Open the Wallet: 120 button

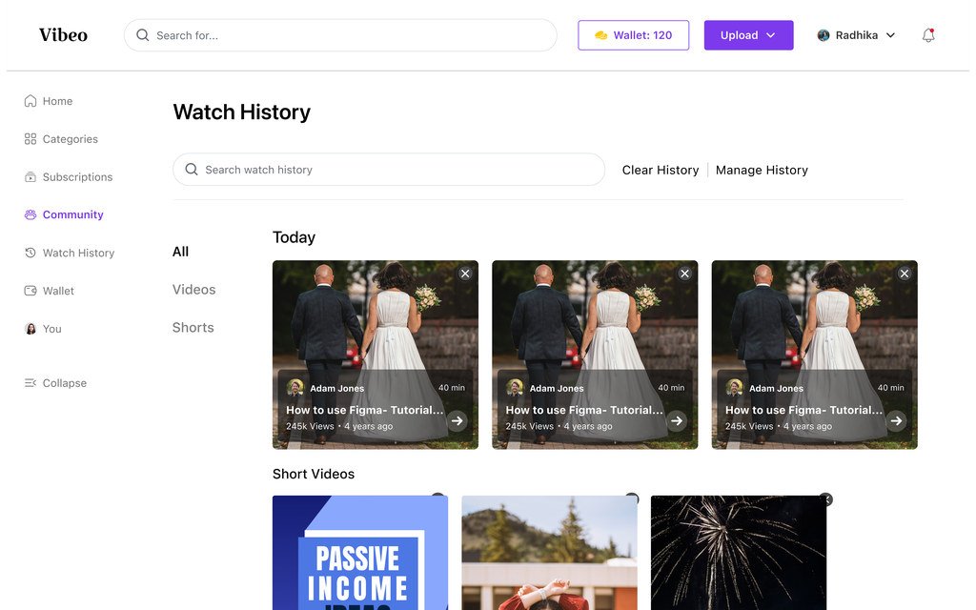(x=633, y=35)
